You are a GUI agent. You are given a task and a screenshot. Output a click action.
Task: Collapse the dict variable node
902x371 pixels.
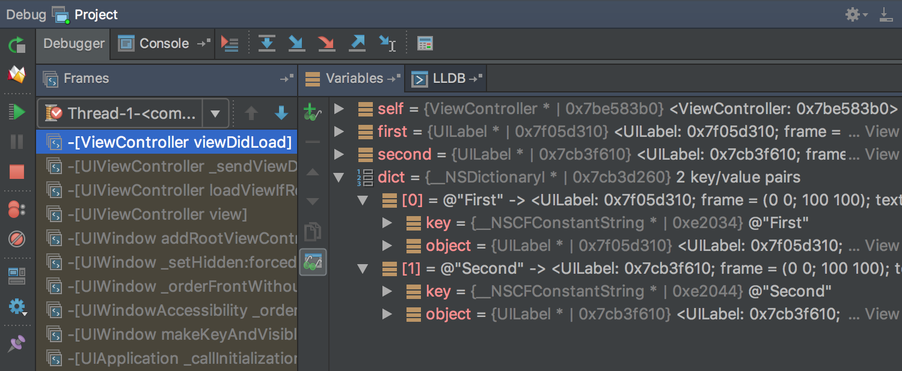[339, 178]
